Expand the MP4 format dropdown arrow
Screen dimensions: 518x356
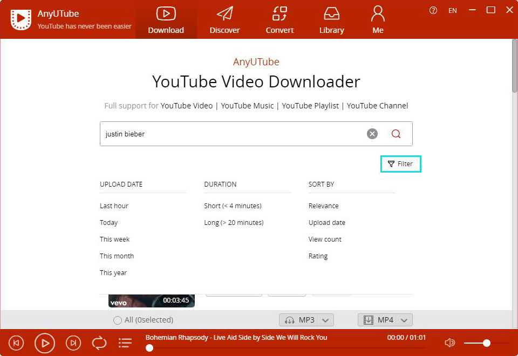pos(404,320)
